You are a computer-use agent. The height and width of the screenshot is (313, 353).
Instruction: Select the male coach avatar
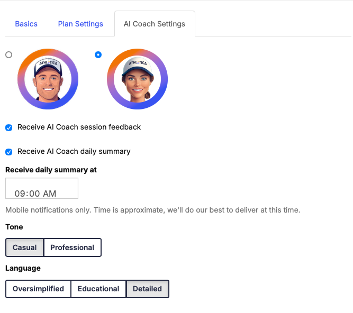tap(48, 79)
